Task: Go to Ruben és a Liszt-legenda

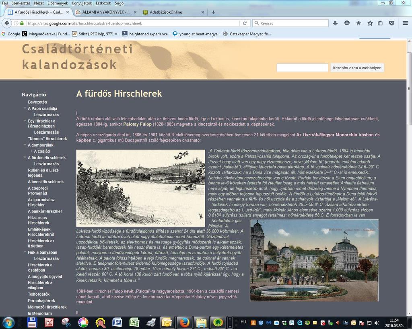Action: pyautogui.click(x=43, y=173)
